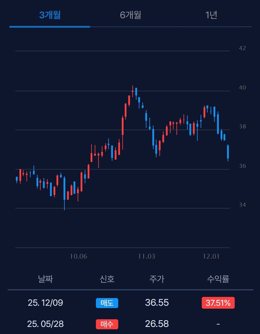260x334 pixels.
Task: Click the 신호 column header
Action: 107,279
